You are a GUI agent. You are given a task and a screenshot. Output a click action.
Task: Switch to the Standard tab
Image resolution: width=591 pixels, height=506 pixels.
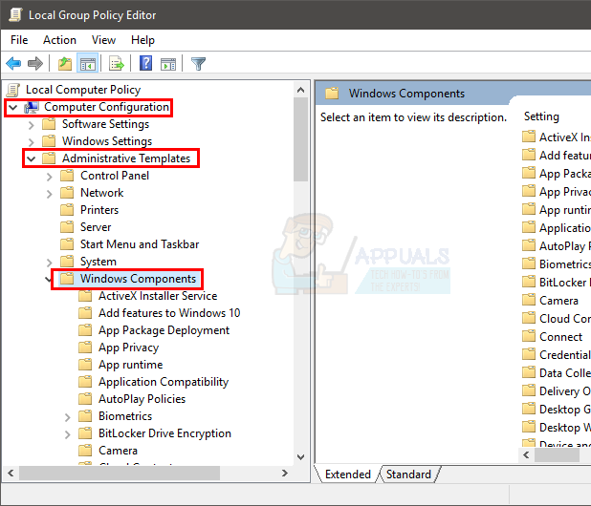pos(408,474)
